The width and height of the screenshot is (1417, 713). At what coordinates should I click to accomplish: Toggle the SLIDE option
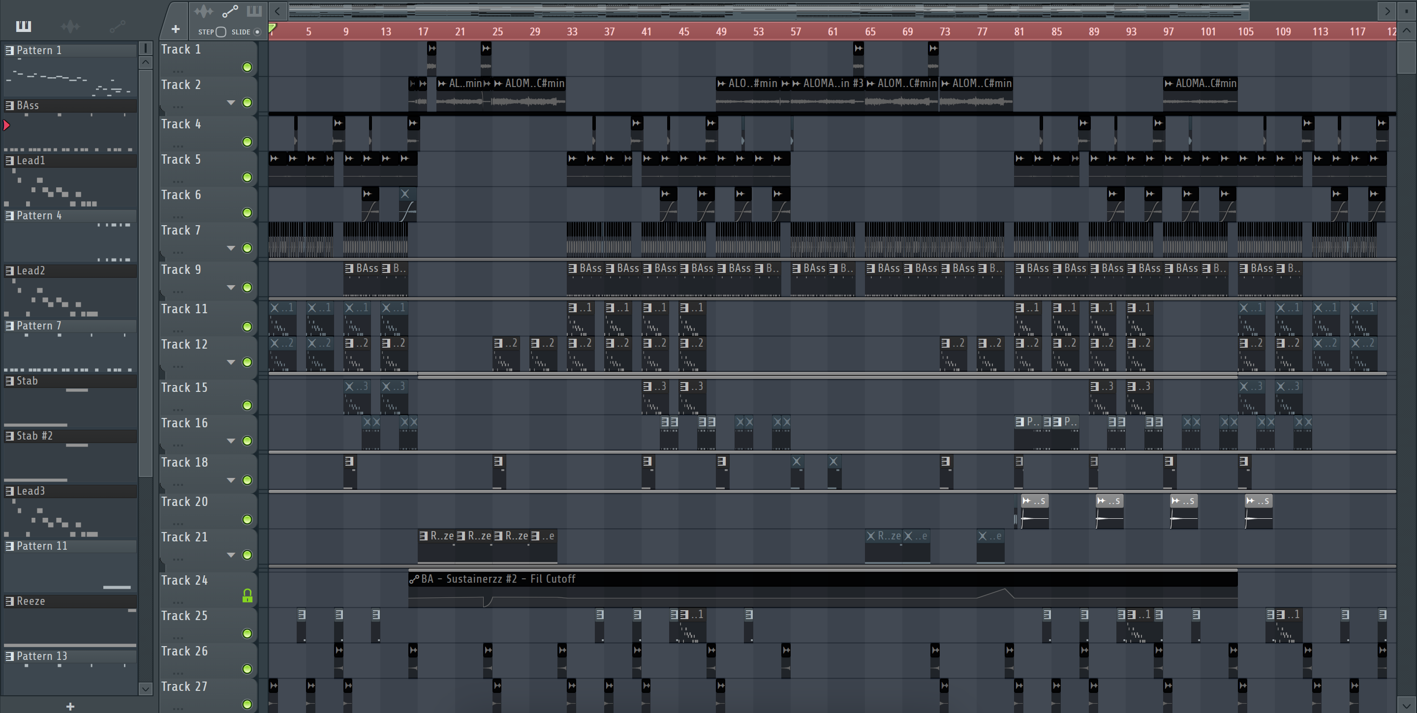pyautogui.click(x=257, y=32)
